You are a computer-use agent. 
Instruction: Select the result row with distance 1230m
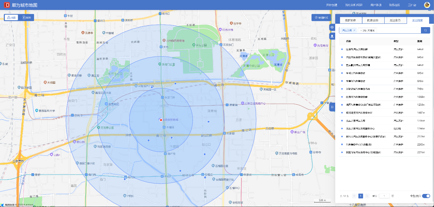click(384, 104)
